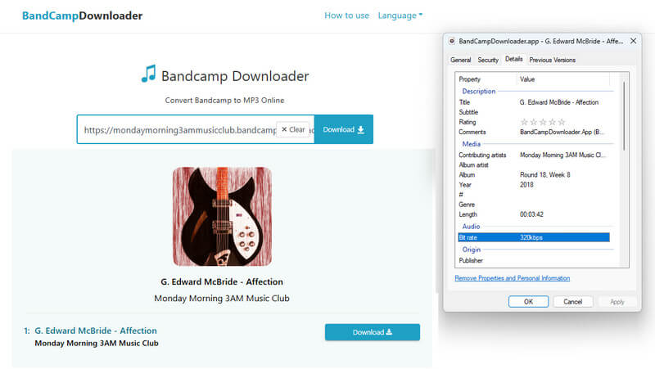
Task: Switch to the Security tab
Action: point(488,60)
